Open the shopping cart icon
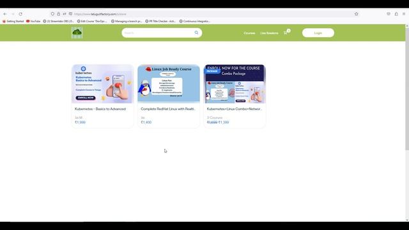 (x=286, y=33)
